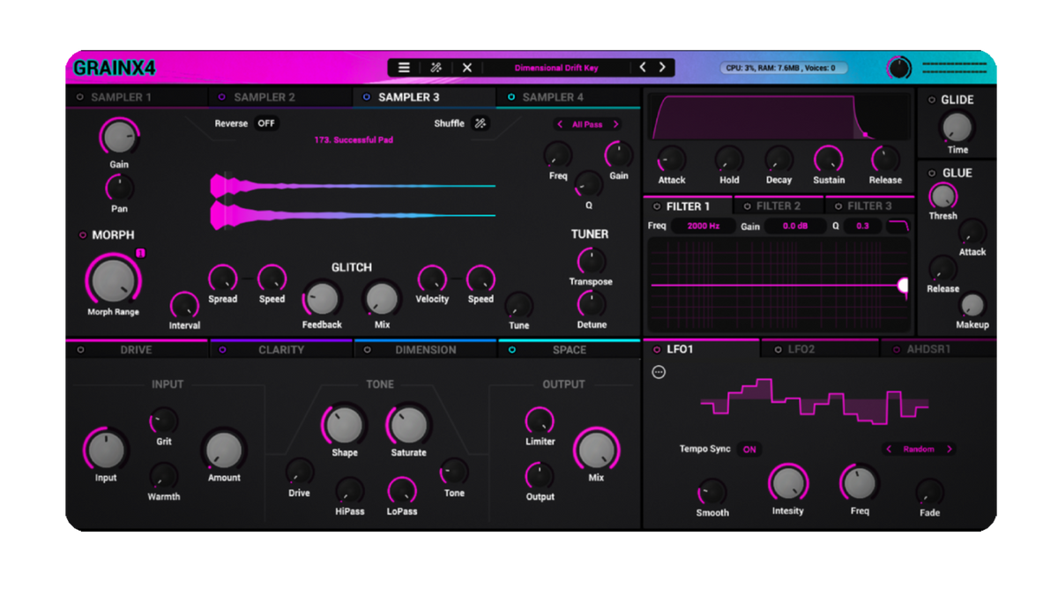Click the master volume knob top right
1058x595 pixels.
point(898,68)
